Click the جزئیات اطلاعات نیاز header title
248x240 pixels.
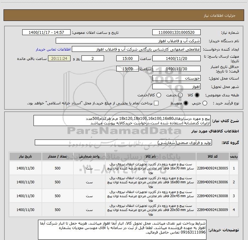220,15
